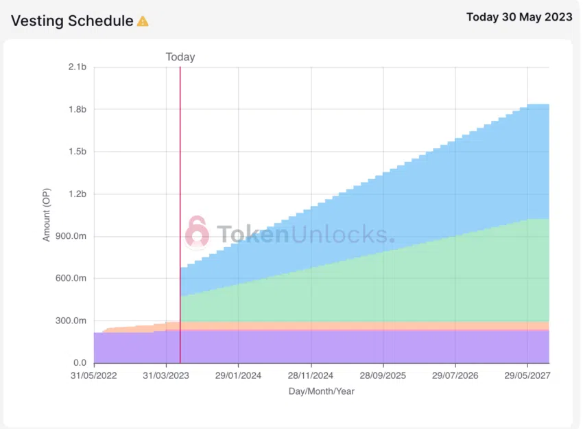
Task: Click the Amount (OP) axis title
Action: (47, 215)
